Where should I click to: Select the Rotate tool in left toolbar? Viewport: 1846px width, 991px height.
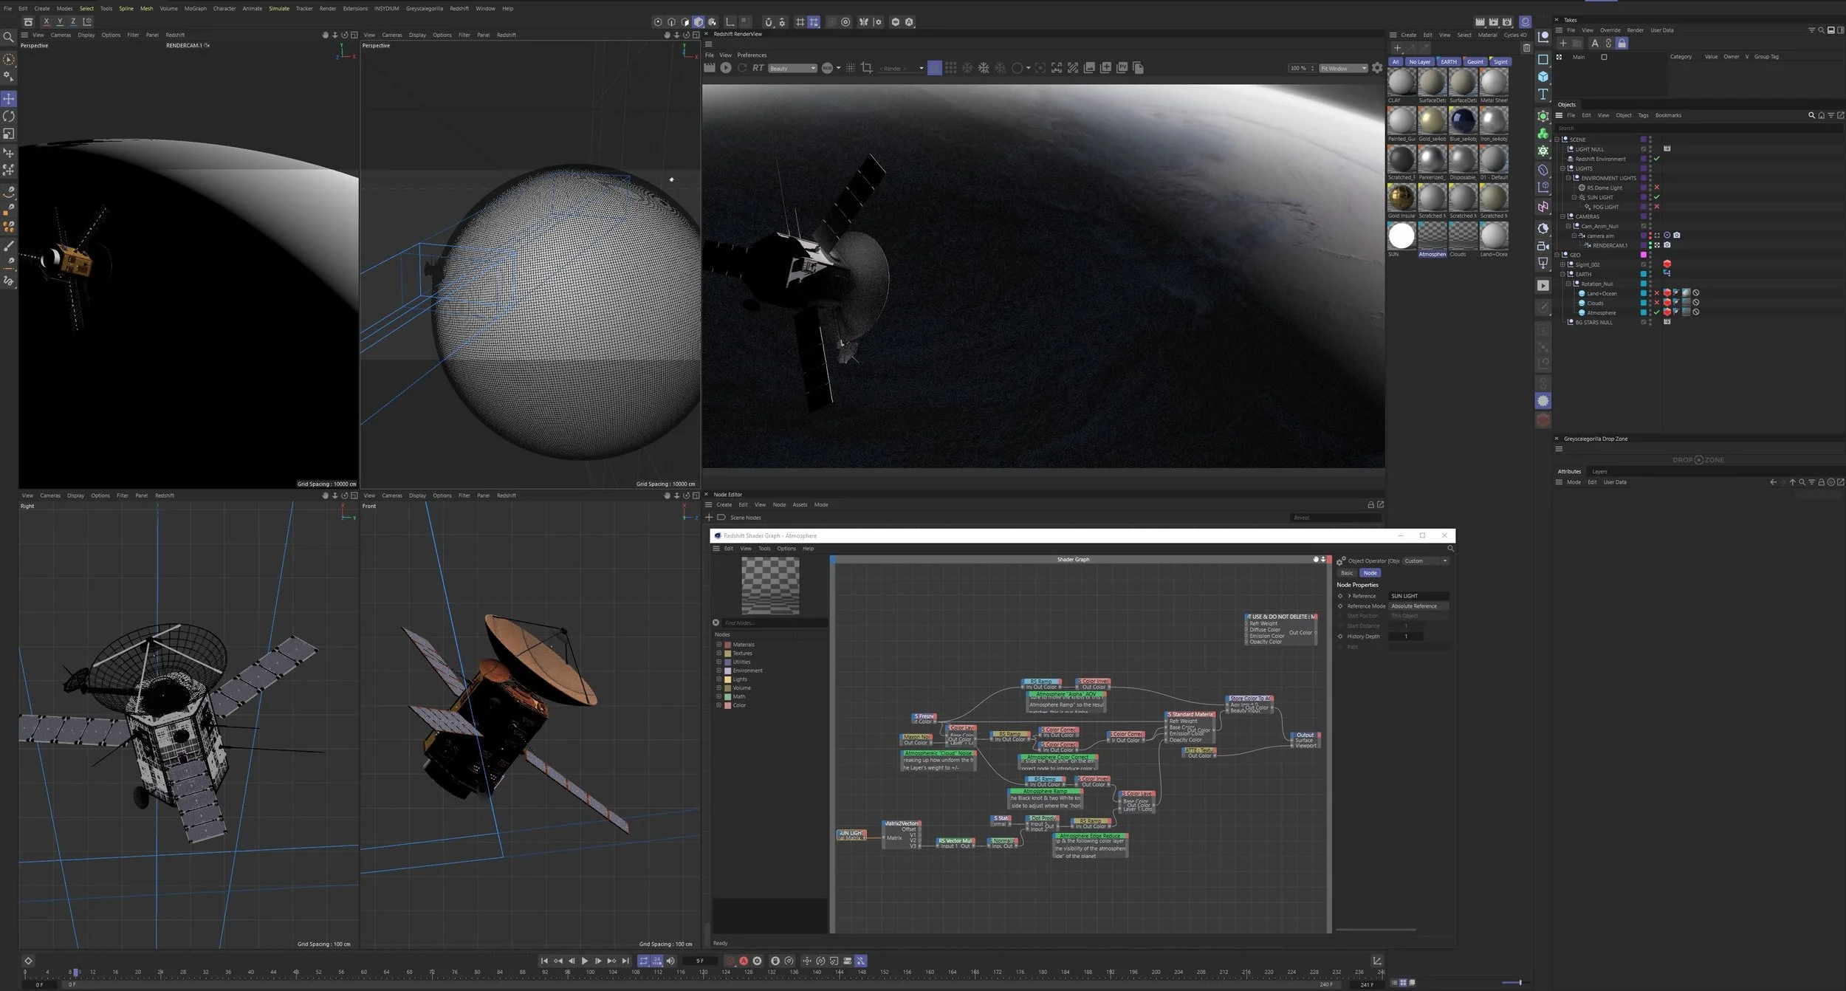point(9,116)
